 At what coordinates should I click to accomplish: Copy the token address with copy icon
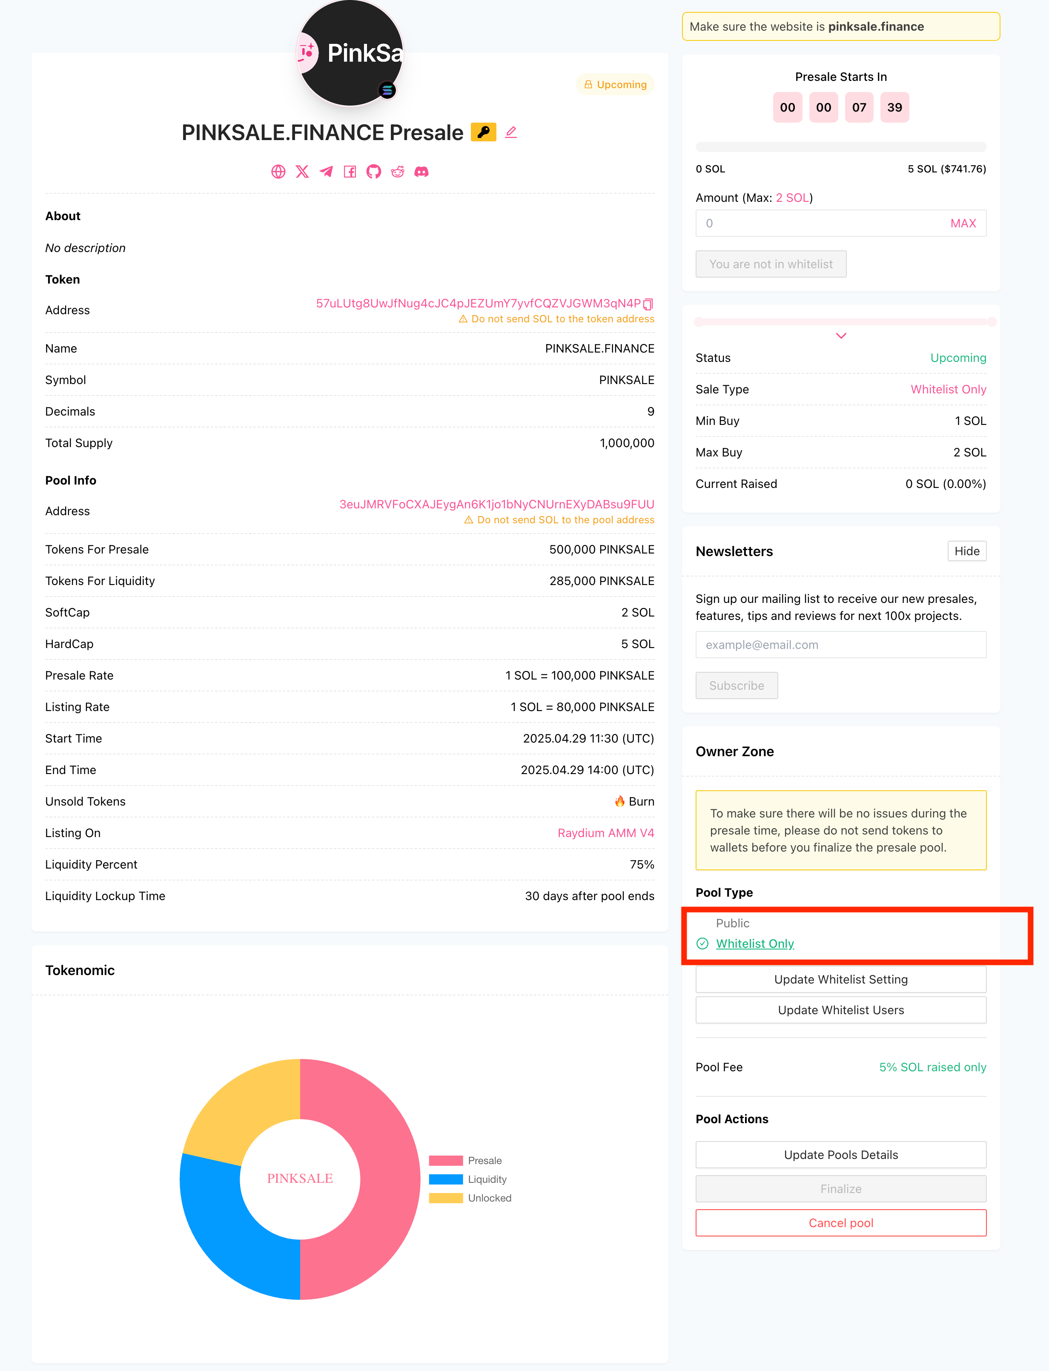[648, 304]
